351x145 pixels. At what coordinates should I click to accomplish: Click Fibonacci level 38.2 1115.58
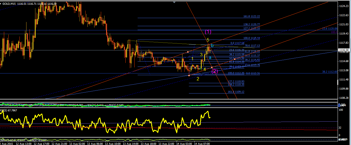(237, 55)
